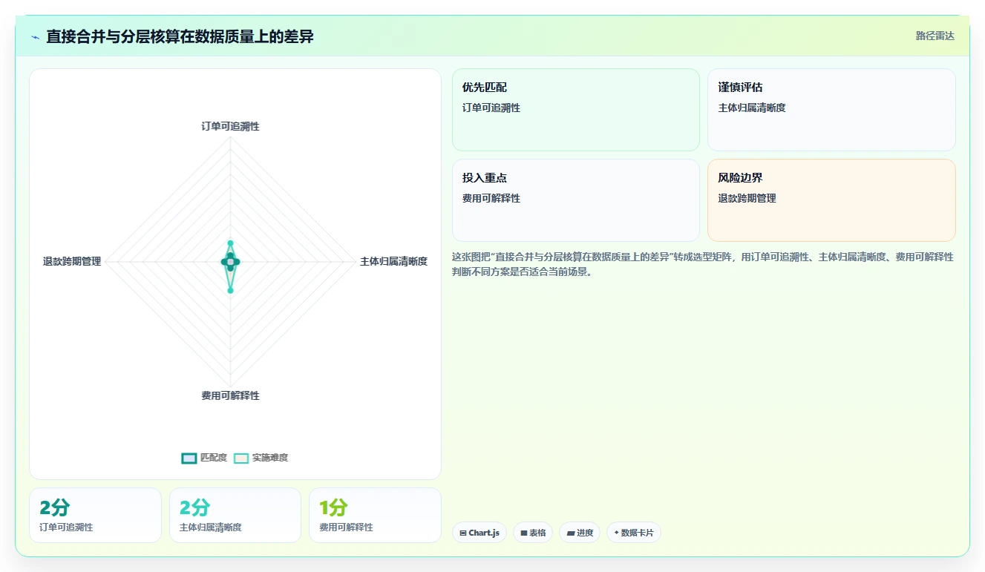Open the 投入重点 card
985x572 pixels.
tap(576, 200)
